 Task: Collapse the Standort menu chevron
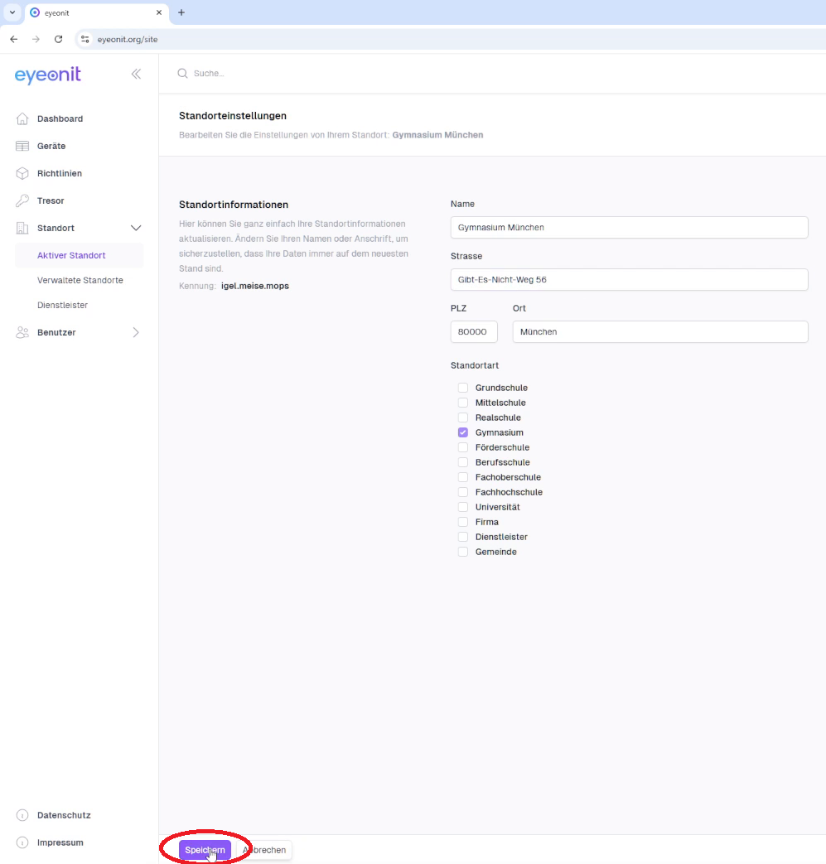pyautogui.click(x=136, y=228)
